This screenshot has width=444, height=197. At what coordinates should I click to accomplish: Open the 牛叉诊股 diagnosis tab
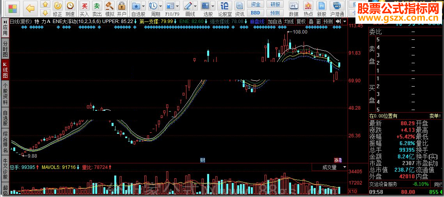(5, 169)
